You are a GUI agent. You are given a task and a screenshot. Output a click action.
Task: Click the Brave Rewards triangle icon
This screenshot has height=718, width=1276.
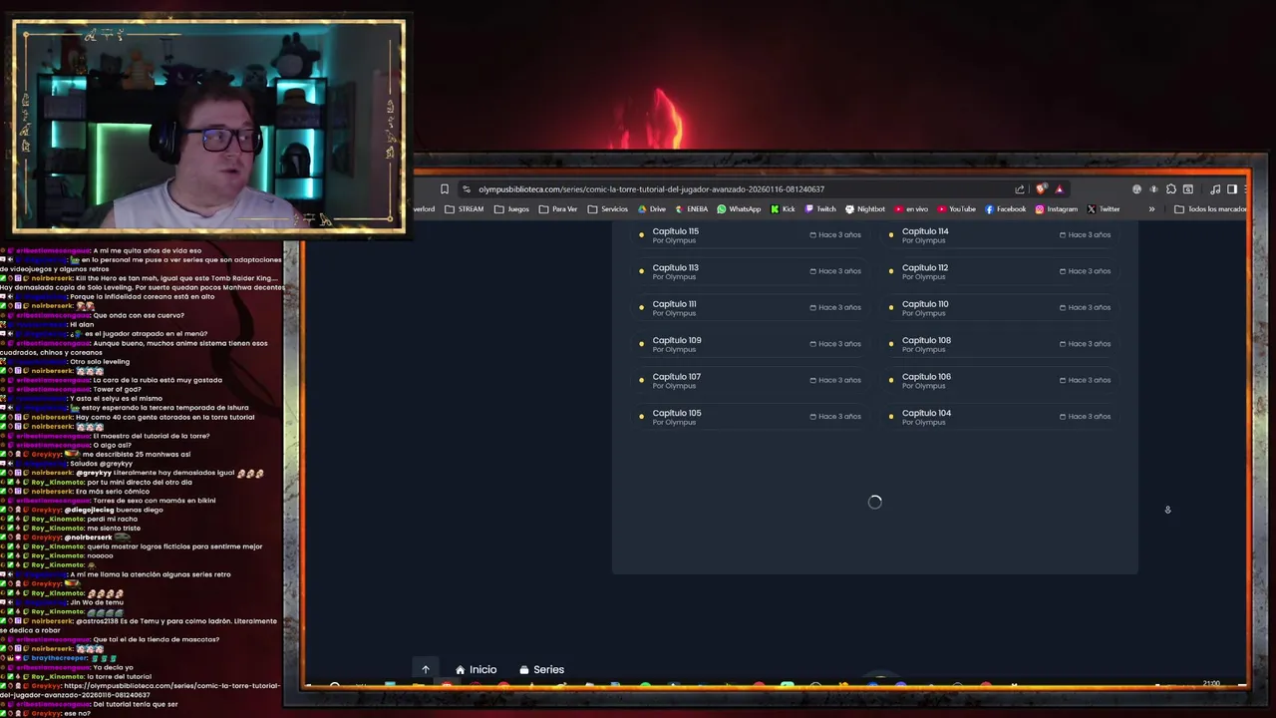pyautogui.click(x=1059, y=189)
